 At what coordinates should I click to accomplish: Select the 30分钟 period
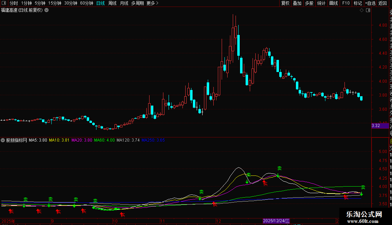coord(71,3)
